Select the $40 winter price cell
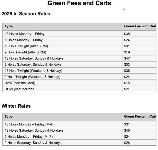 [127, 131]
